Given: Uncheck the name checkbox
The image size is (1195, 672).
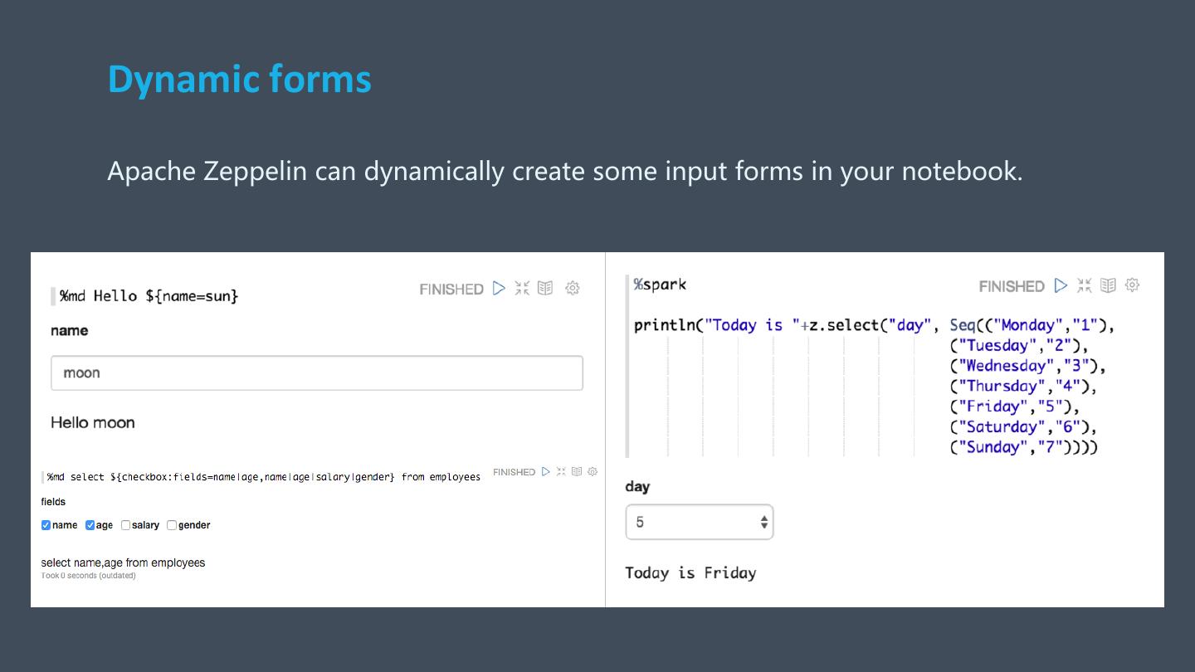Looking at the screenshot, I should pyautogui.click(x=46, y=525).
